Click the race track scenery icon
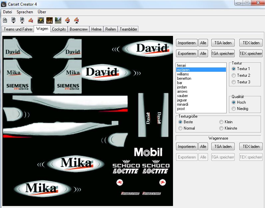The width and height of the screenshot is (265, 208). pyautogui.click(x=58, y=20)
